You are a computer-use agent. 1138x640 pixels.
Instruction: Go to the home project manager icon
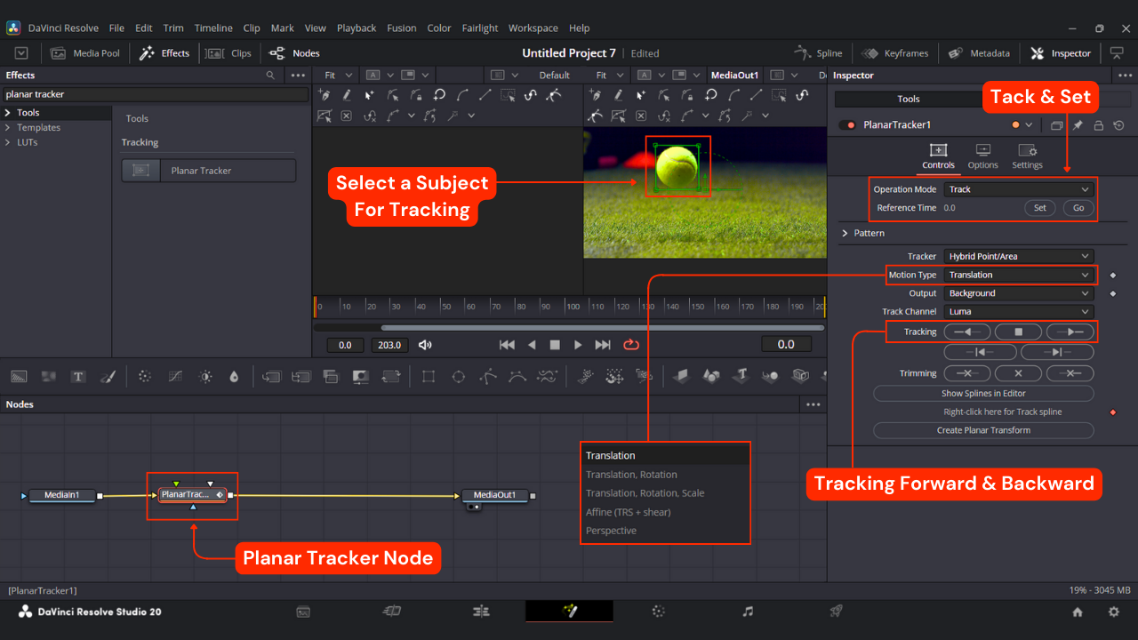(x=1078, y=612)
